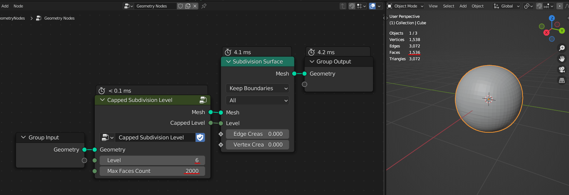Click Geometry Nodes breadcrumb label
Viewport: 569px width, 195px height.
click(x=59, y=18)
